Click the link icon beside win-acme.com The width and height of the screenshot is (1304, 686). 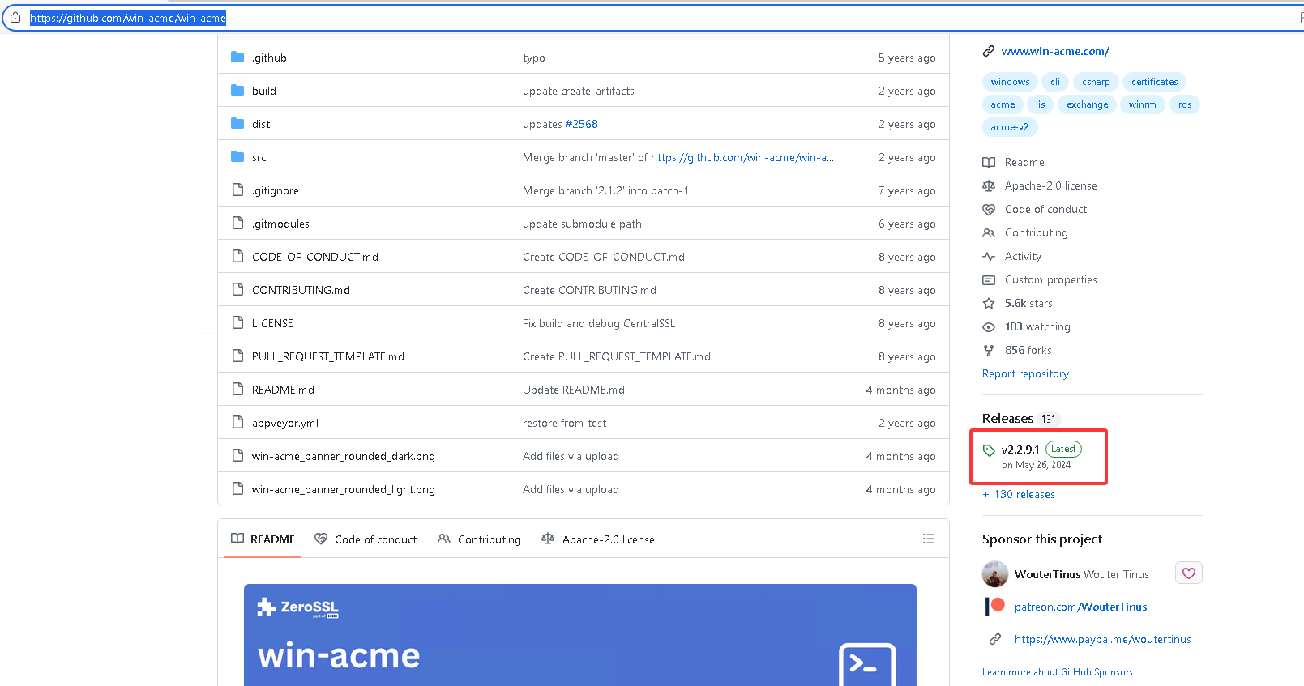989,51
